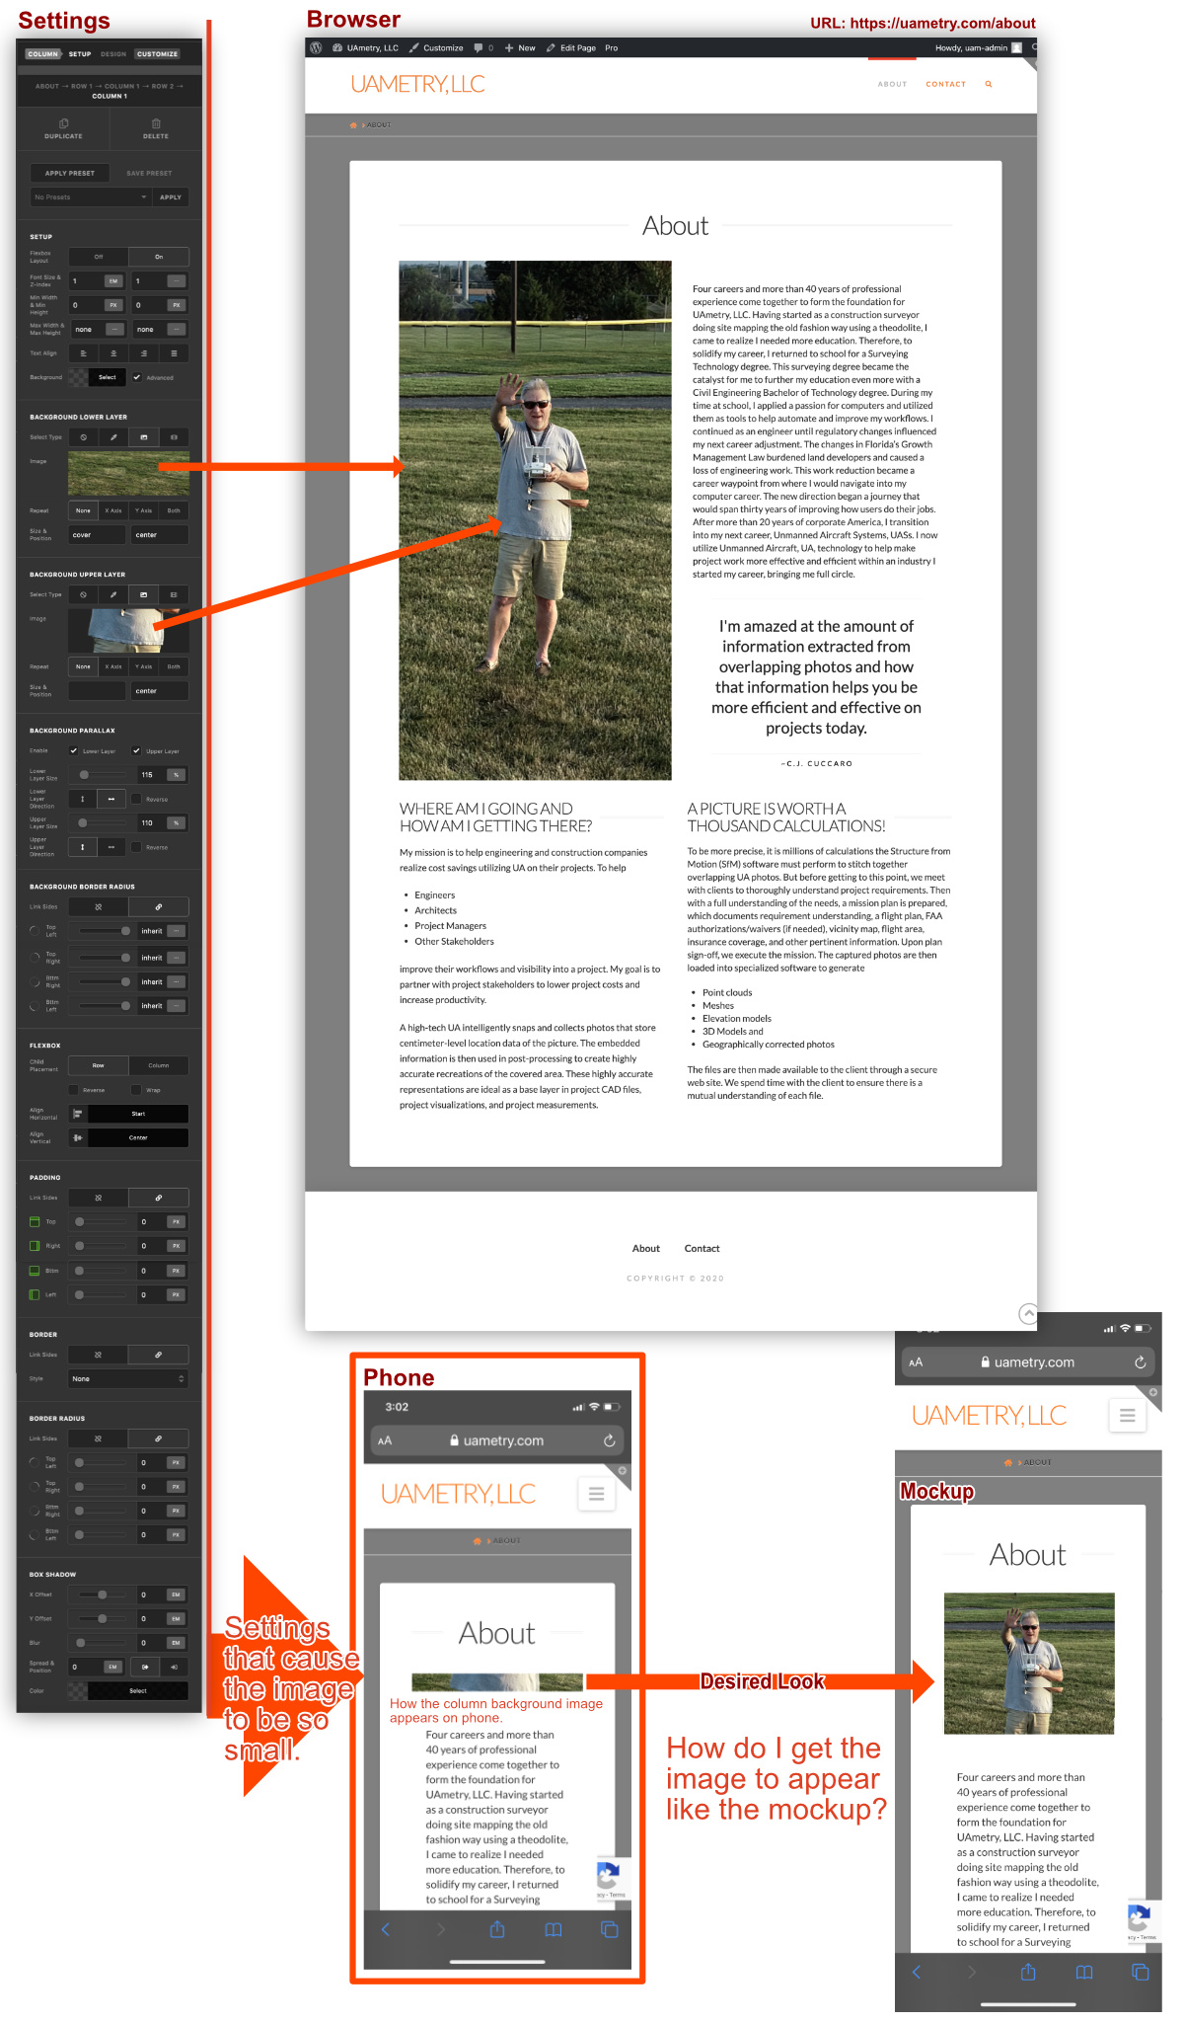Select right text align icon
The width and height of the screenshot is (1184, 2022).
click(x=144, y=352)
